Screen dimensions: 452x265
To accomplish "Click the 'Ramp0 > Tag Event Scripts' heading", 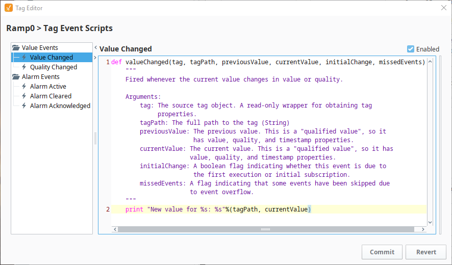I will (59, 28).
